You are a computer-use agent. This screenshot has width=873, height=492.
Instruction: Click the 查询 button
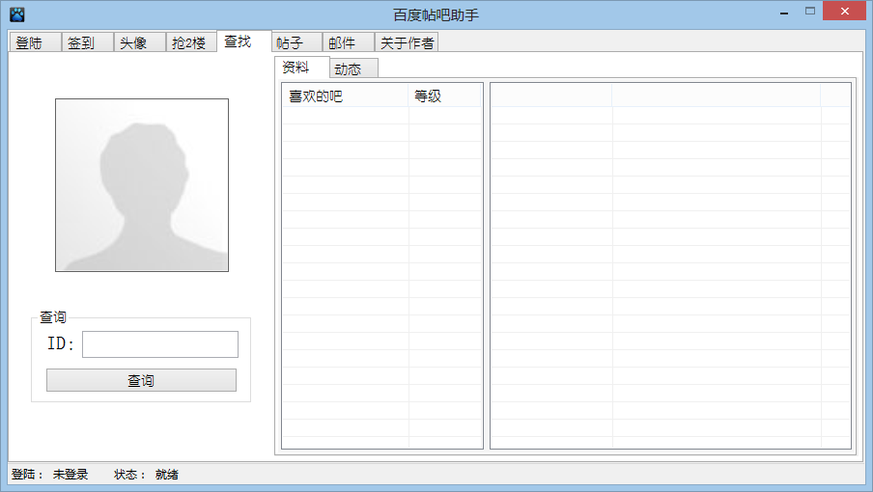coord(141,380)
